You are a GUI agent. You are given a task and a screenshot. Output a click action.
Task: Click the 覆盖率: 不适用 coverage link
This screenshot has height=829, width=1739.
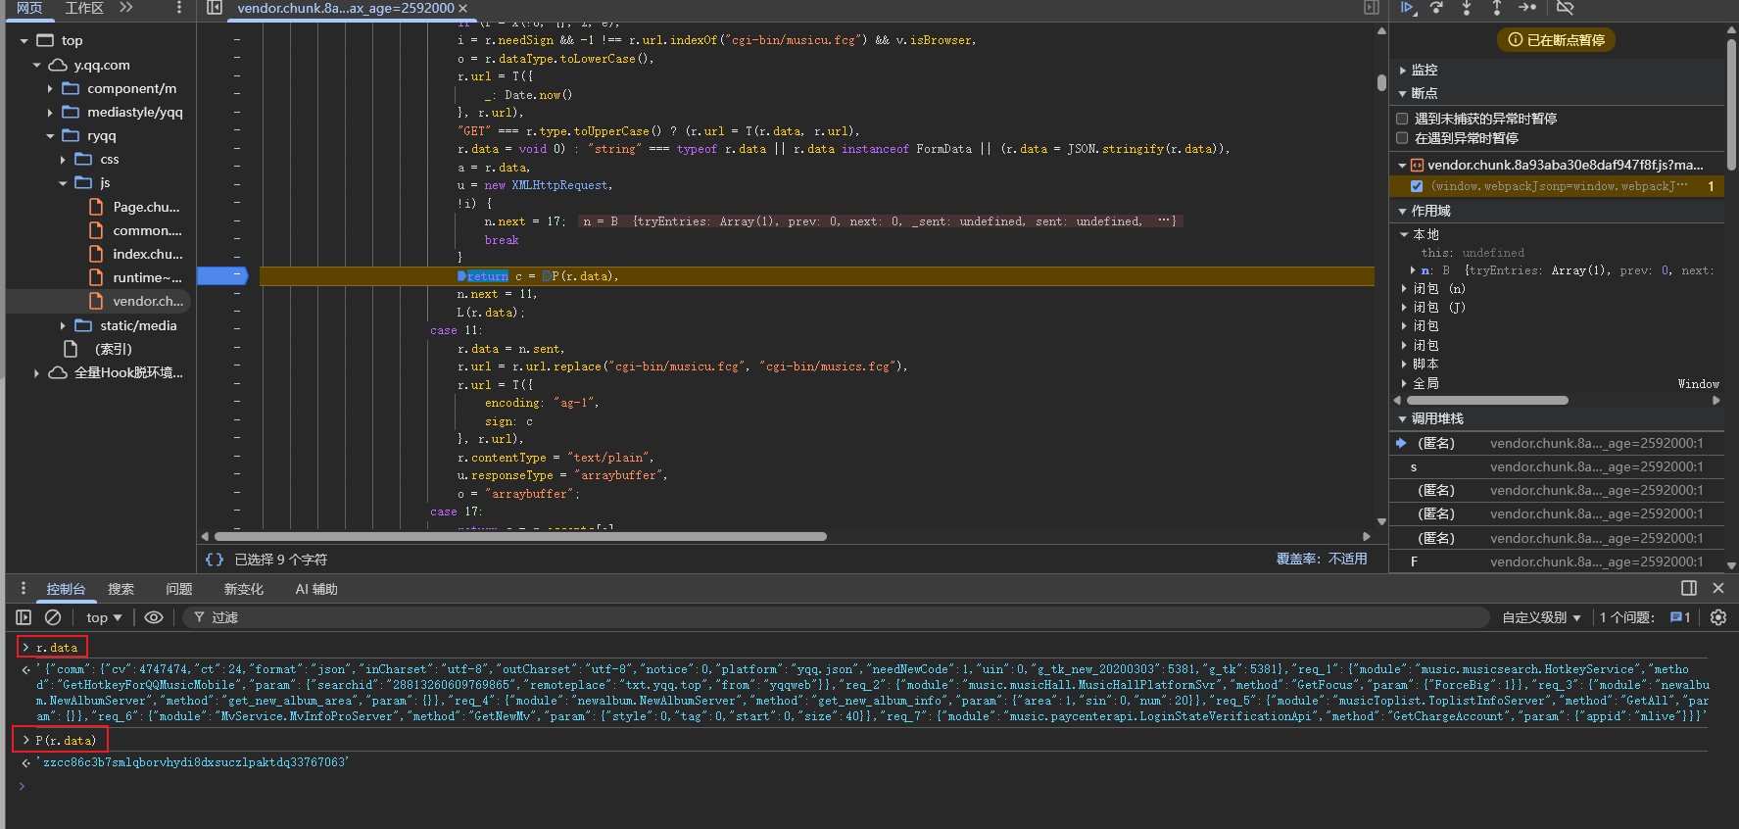1322,559
